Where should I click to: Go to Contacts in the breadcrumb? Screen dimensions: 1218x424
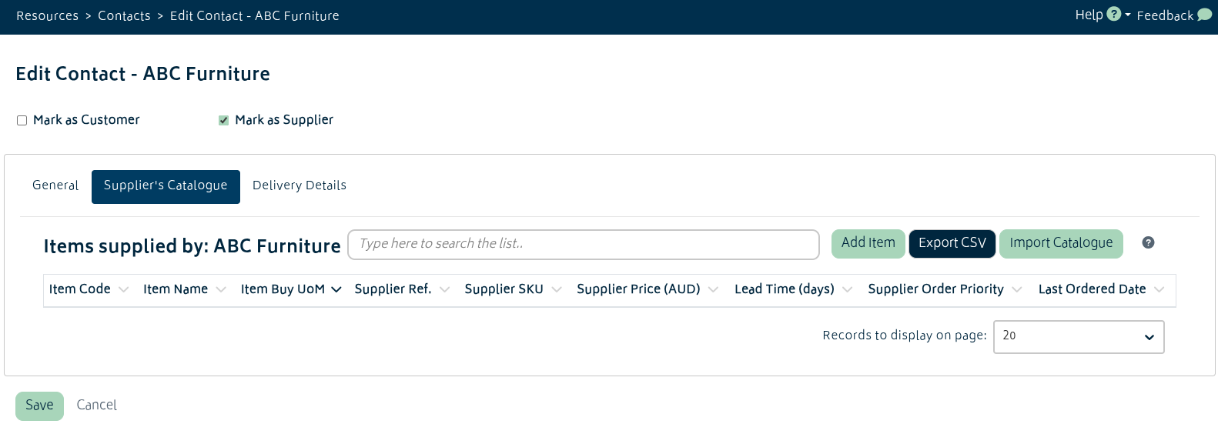(124, 16)
